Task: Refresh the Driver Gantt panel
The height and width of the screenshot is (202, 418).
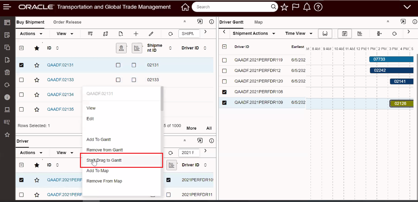Action: coord(395,34)
